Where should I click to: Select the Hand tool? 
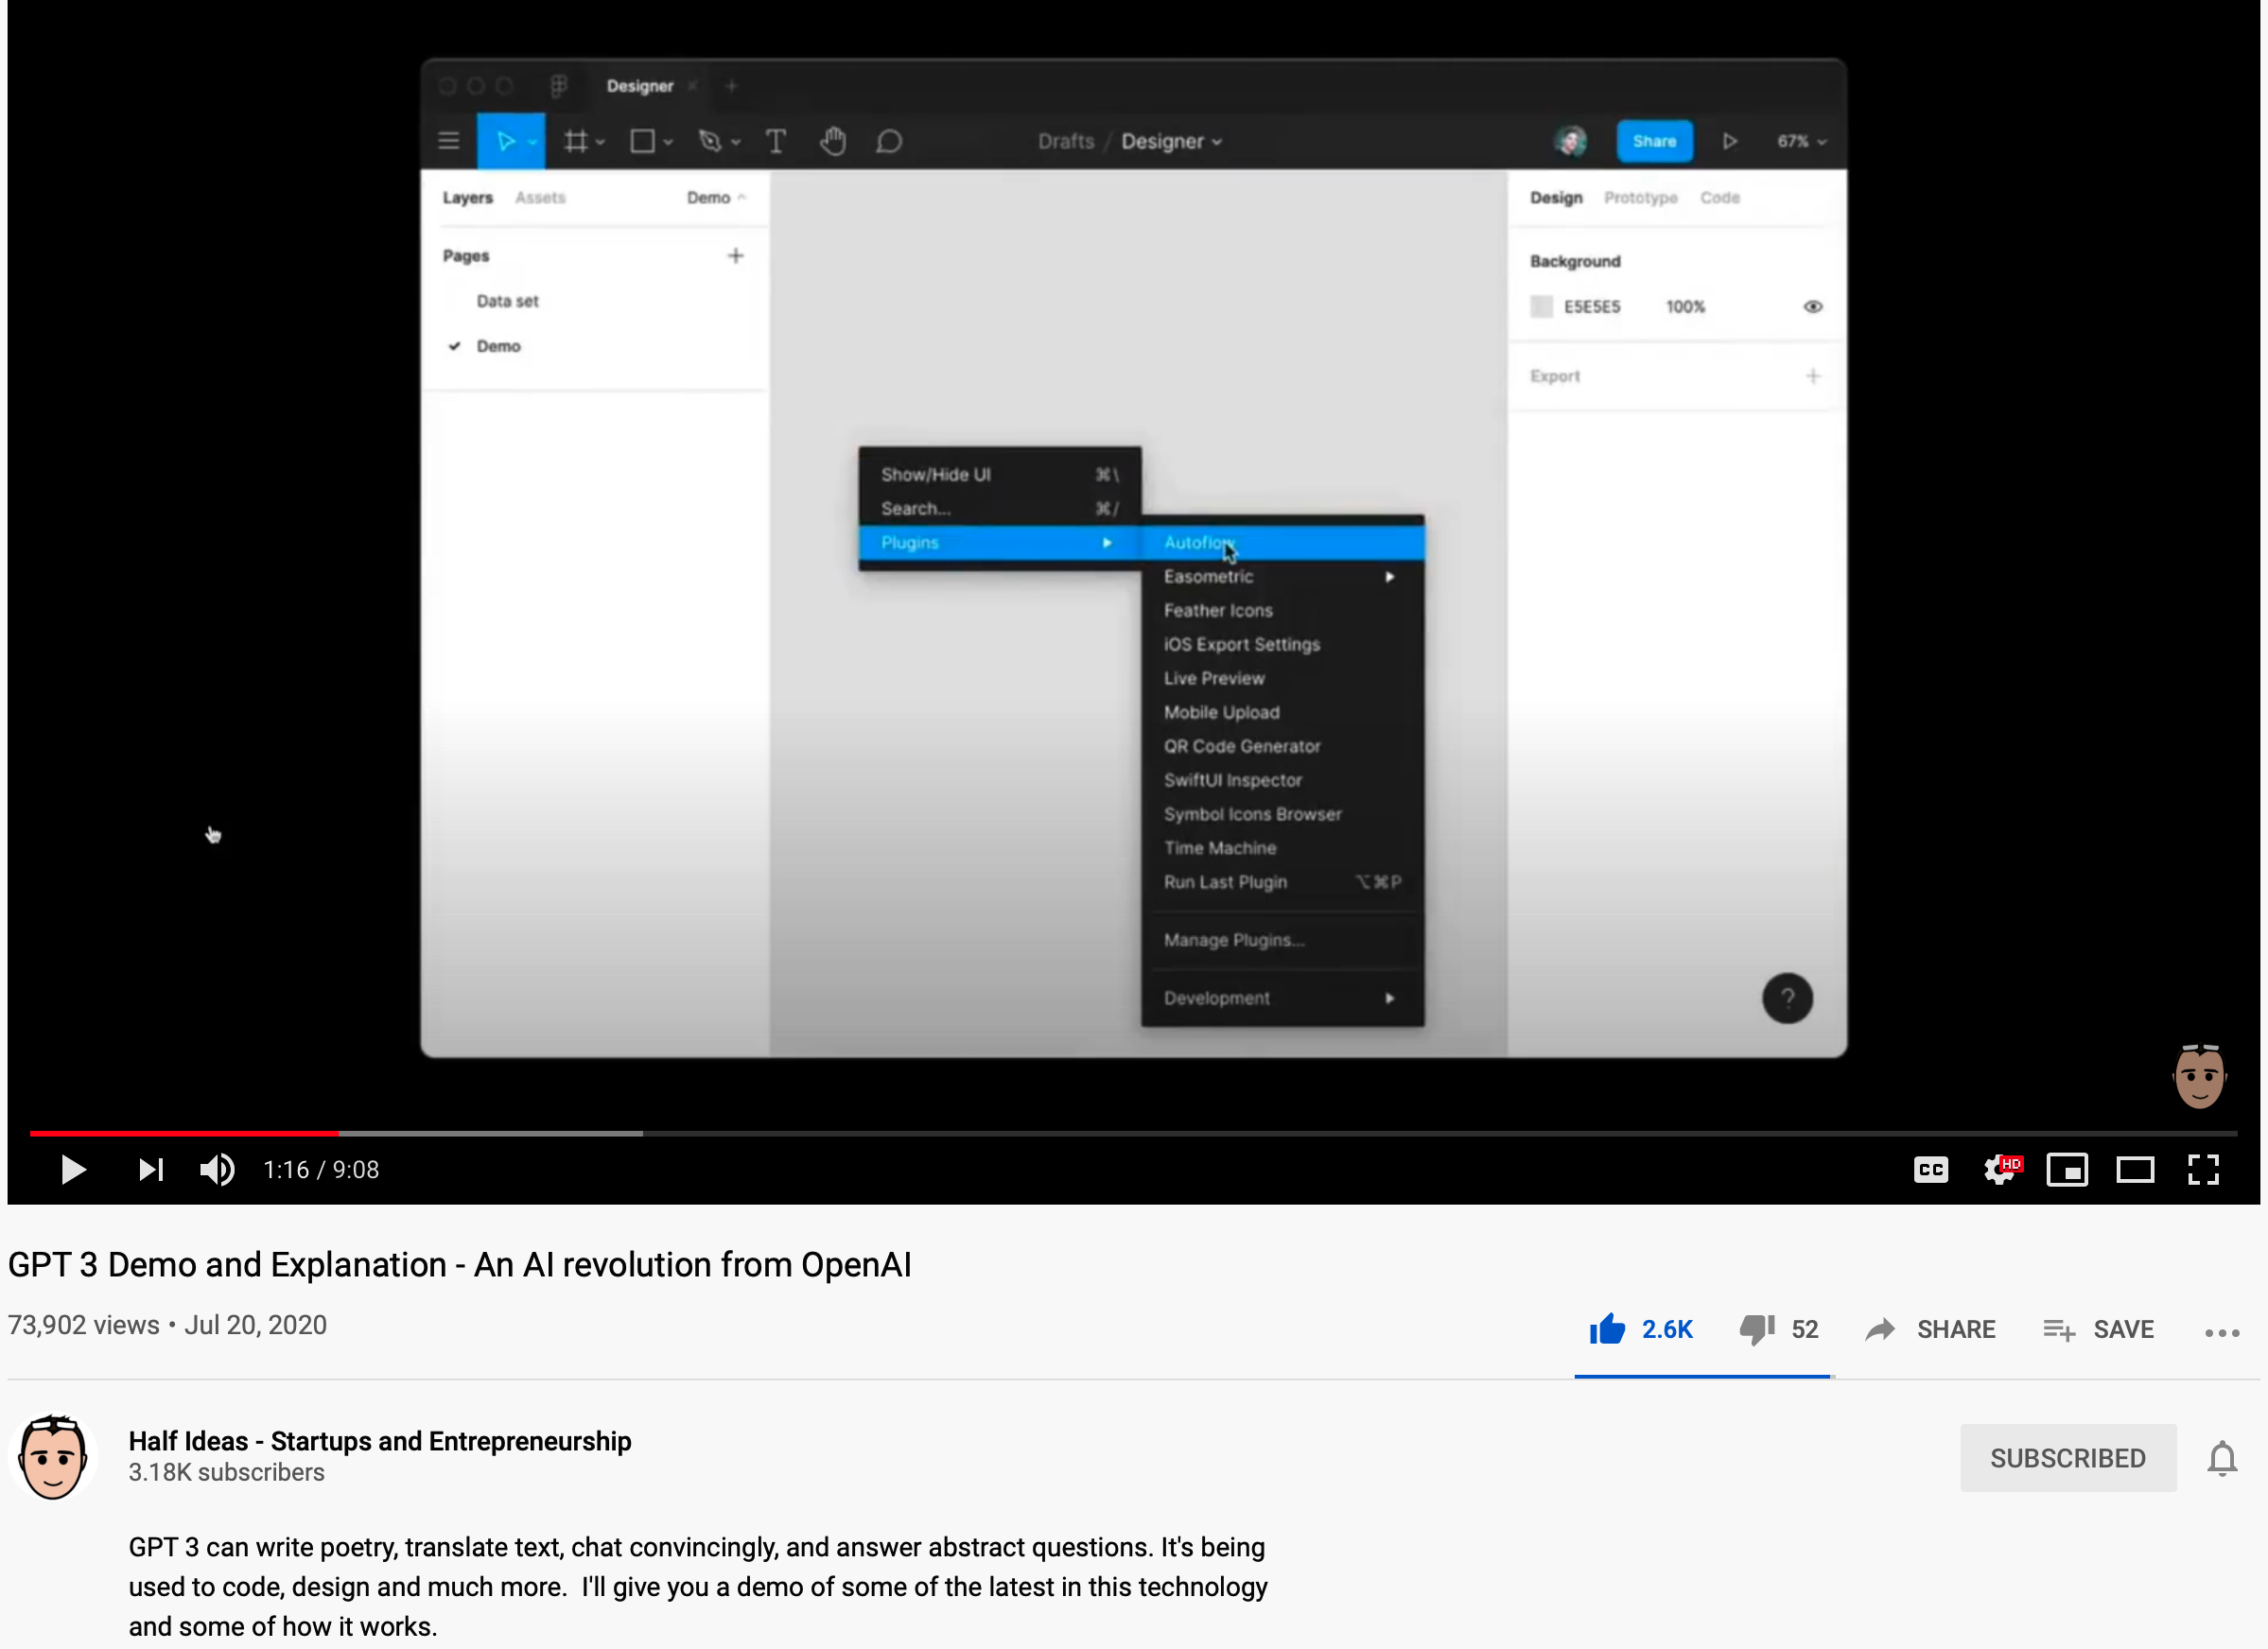tap(833, 141)
